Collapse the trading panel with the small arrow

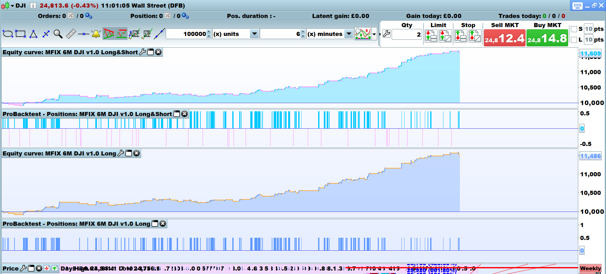pos(380,34)
